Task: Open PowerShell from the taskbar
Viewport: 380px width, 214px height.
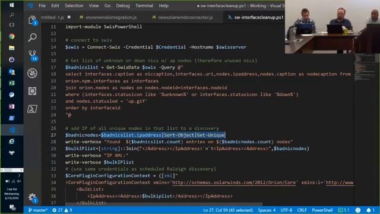Action: pyautogui.click(x=11, y=118)
